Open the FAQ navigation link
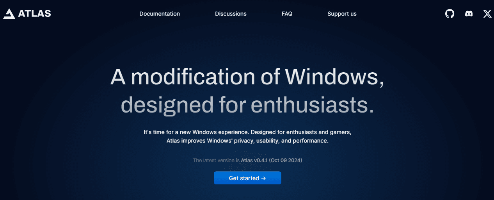The width and height of the screenshot is (494, 200). [287, 14]
